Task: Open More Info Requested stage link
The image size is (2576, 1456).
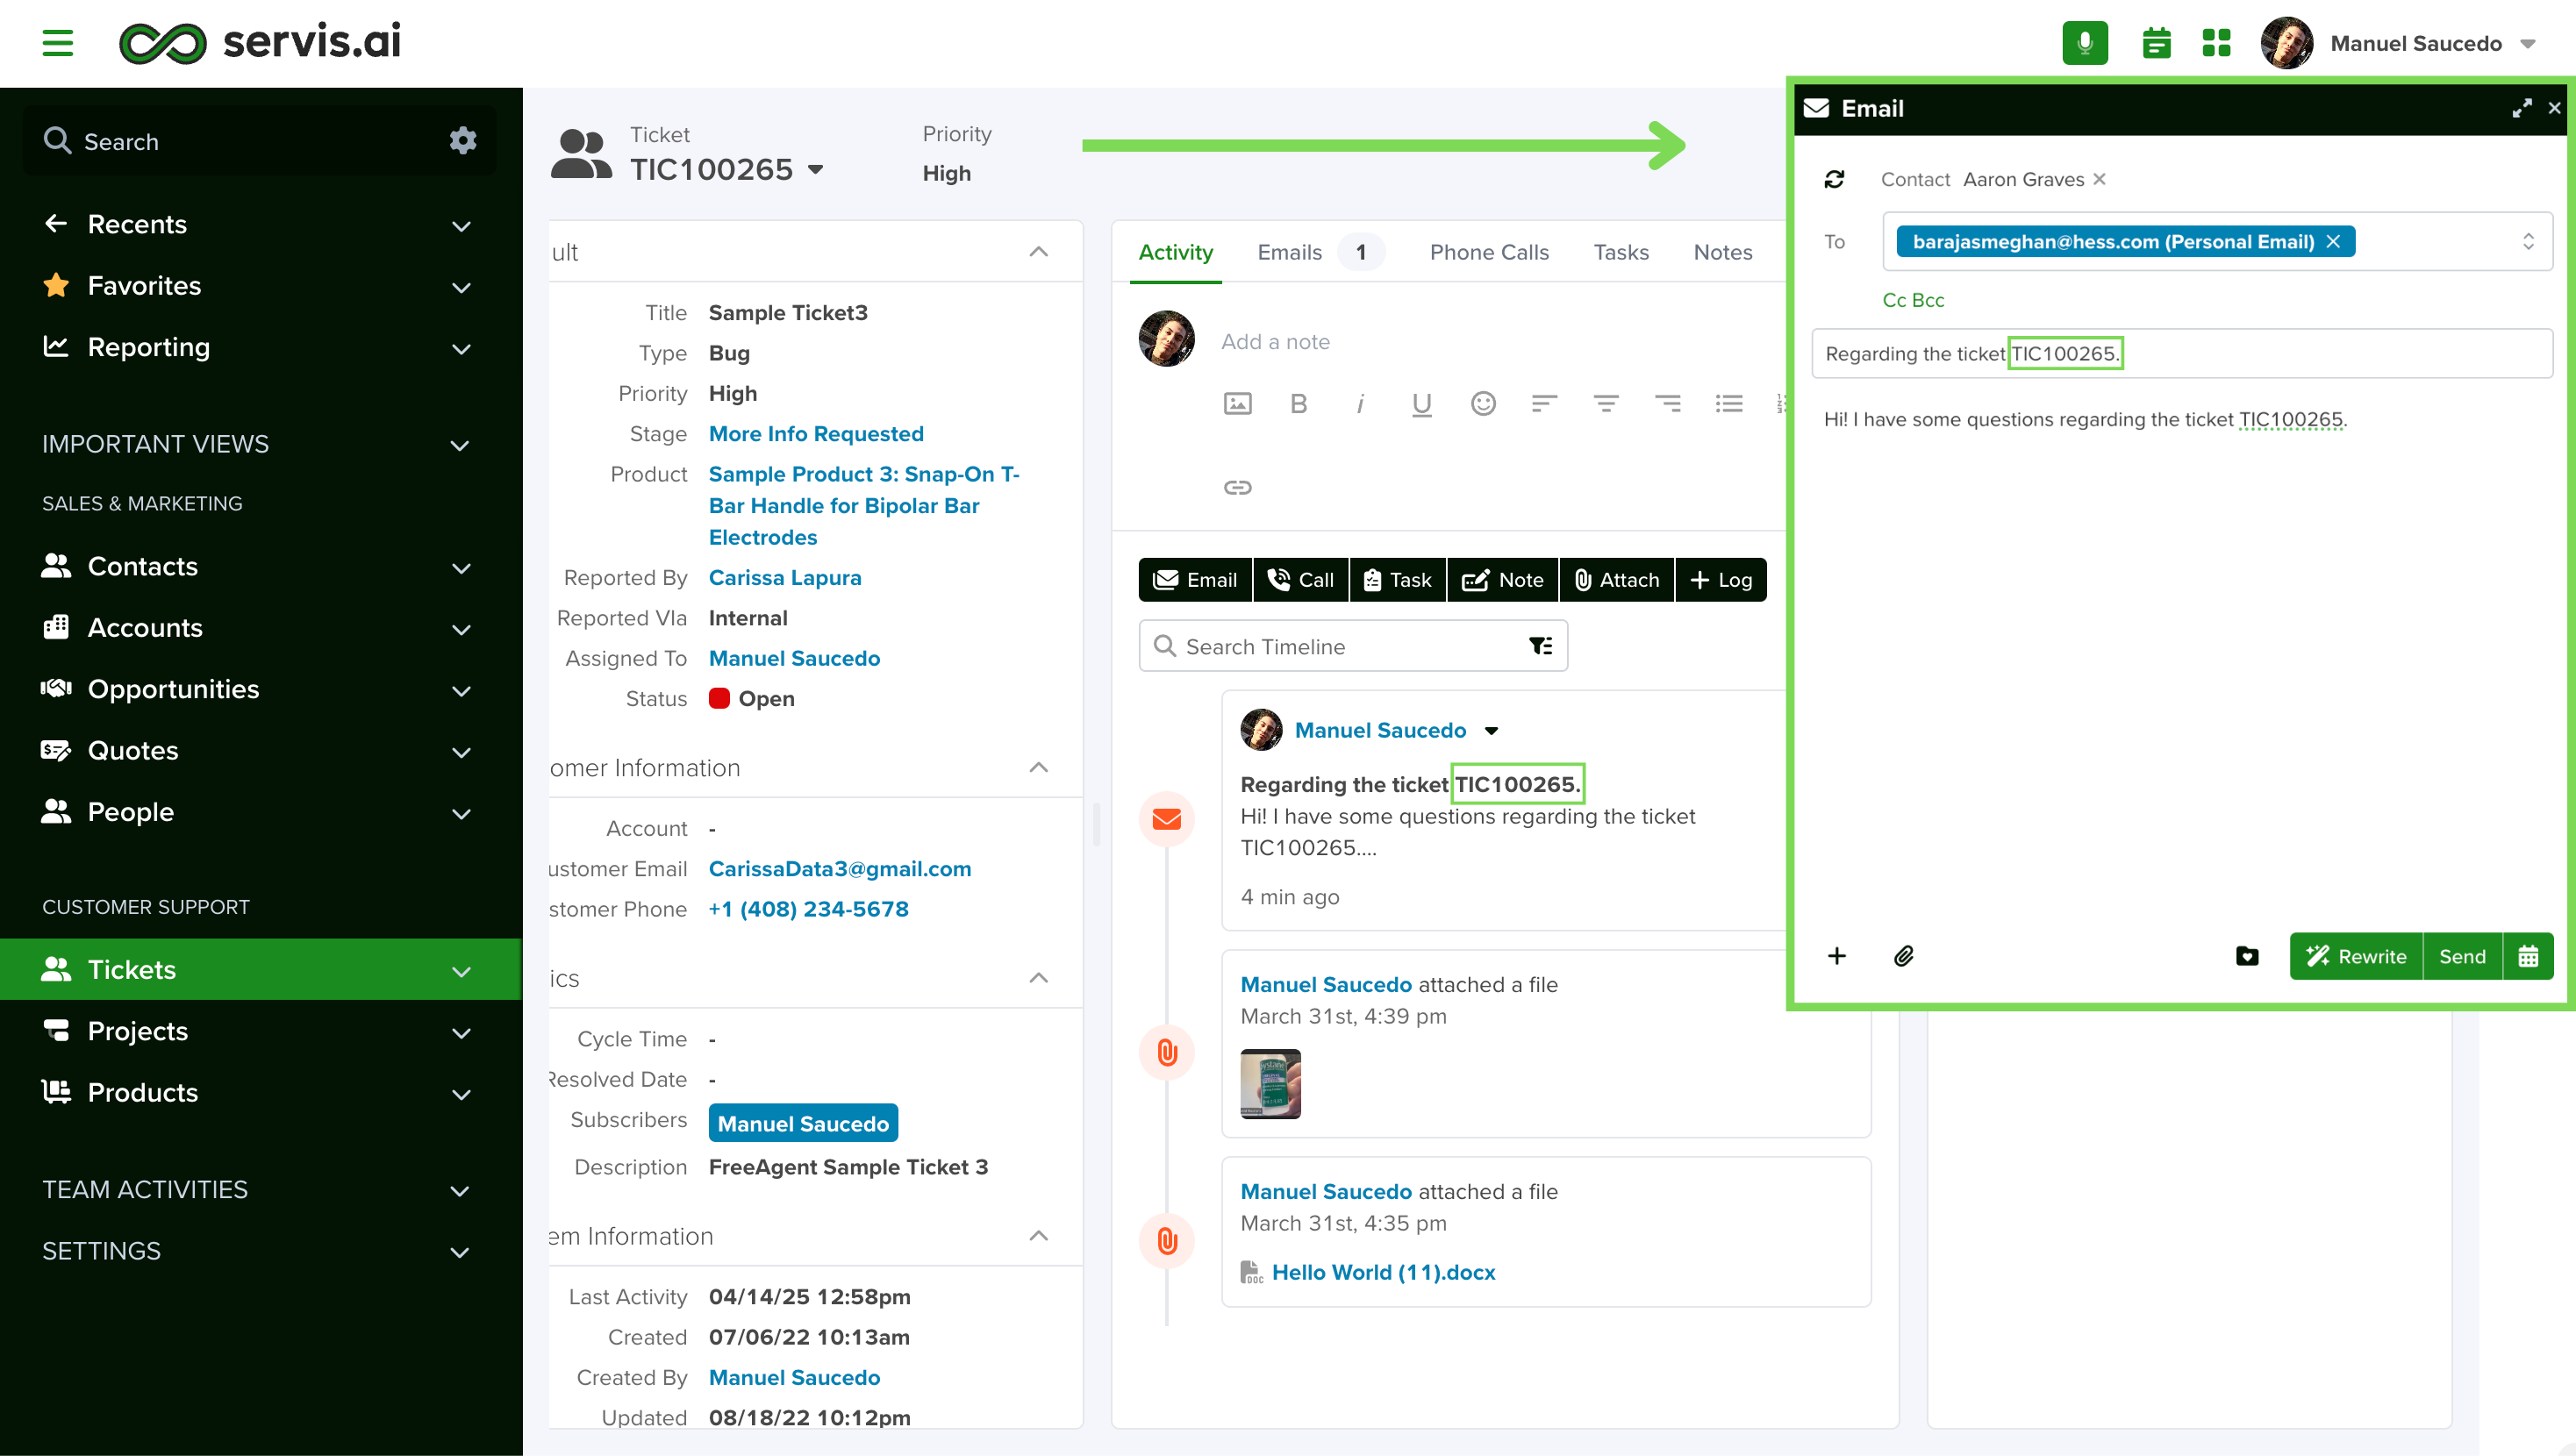Action: click(816, 434)
